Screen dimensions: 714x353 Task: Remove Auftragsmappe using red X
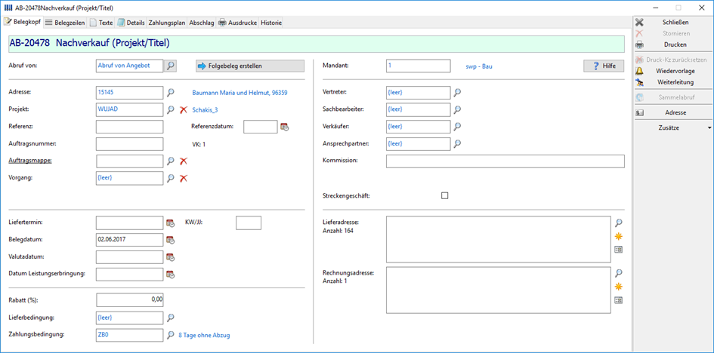pyautogui.click(x=183, y=161)
